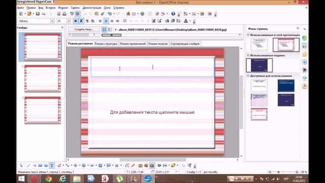Export directly as PDF icon
Image resolution: width=325 pixels, height=183 pixels.
[x=59, y=14]
